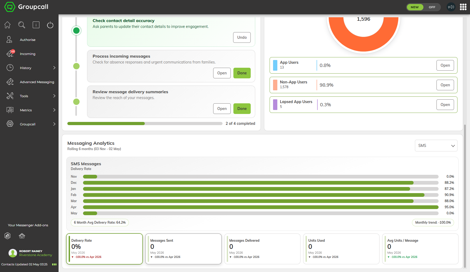The image size is (470, 272).
Task: Click the Groupcall hexagon sidebar icon
Action: click(x=10, y=124)
